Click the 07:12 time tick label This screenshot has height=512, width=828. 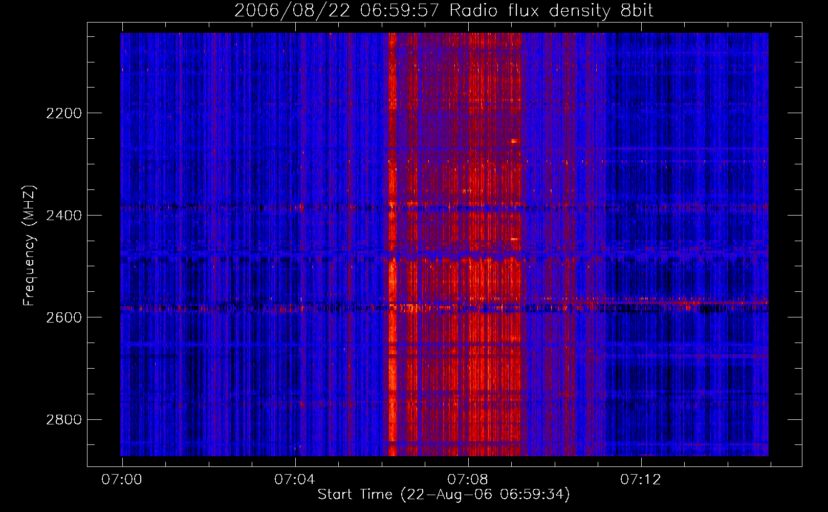(x=641, y=480)
